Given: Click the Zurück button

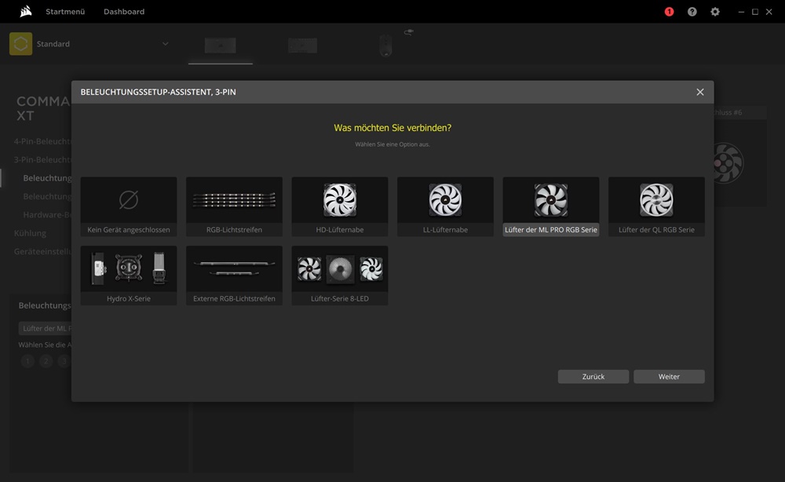Looking at the screenshot, I should (593, 376).
